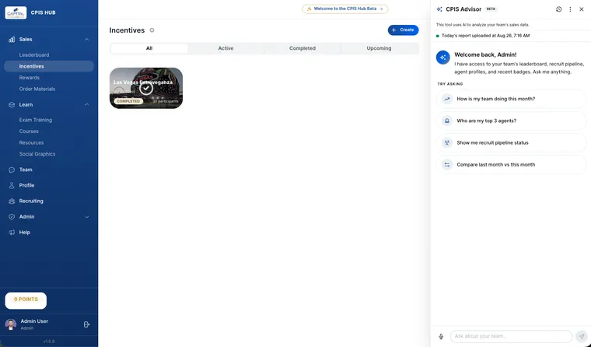The width and height of the screenshot is (591, 347).
Task: Open the Courses page
Action: (x=29, y=131)
